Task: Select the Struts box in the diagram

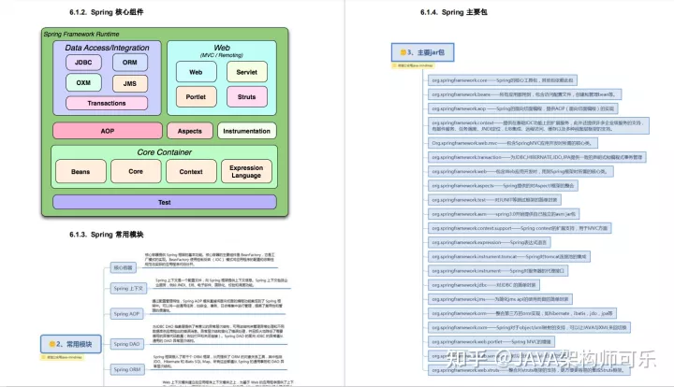Action: pos(247,97)
